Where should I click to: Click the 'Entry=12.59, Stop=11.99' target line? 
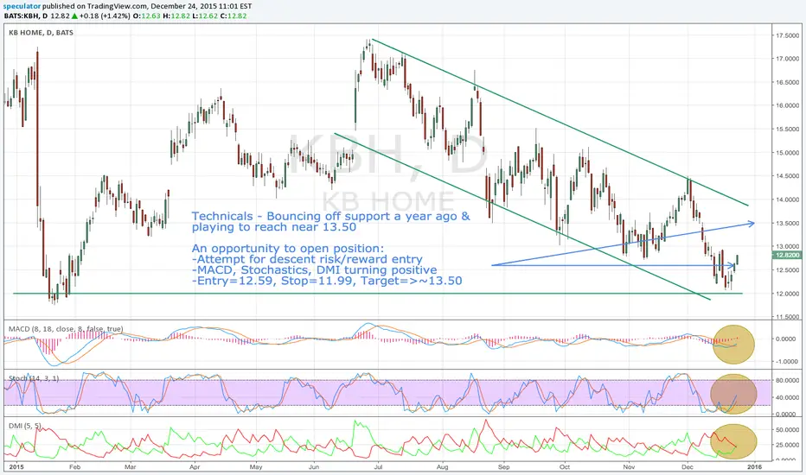[x=326, y=281]
